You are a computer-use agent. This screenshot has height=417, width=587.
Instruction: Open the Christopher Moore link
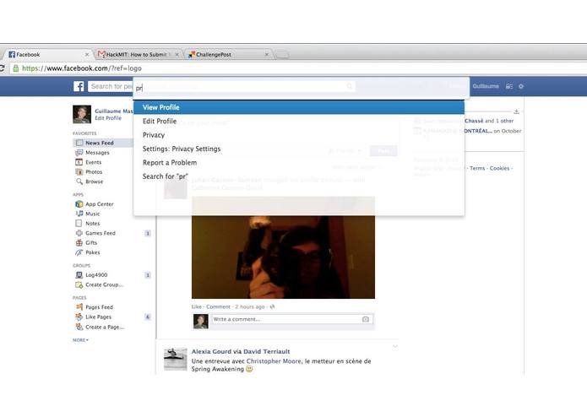click(274, 361)
